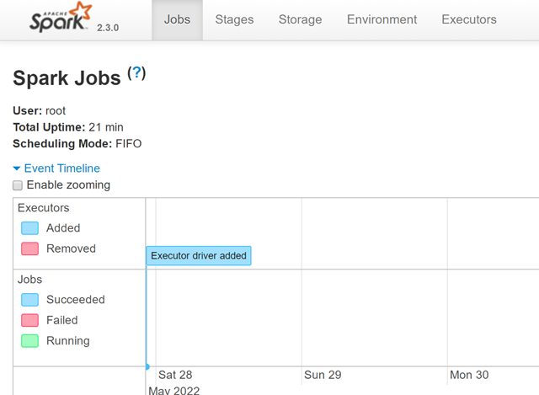Screen dimensions: 539x395
Task: Open the Storage tab
Action: click(x=299, y=19)
